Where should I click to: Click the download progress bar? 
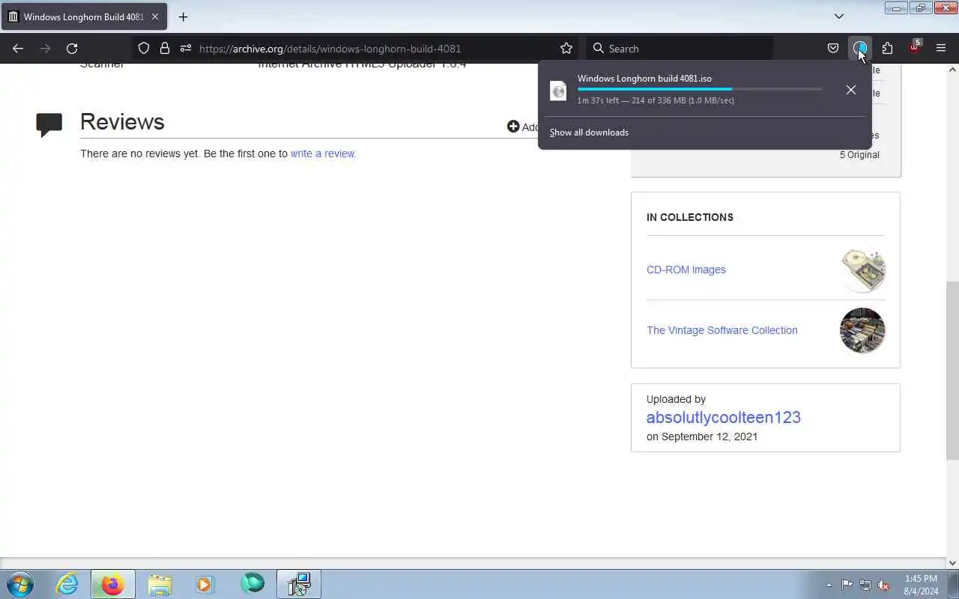(x=700, y=89)
